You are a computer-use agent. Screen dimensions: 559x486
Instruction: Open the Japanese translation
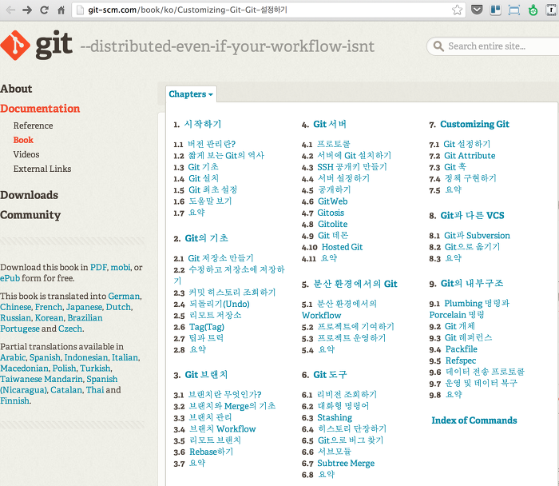click(85, 307)
